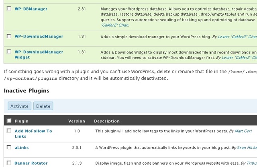Click version 1.0 of Add NoFollow
257x167 pixels.
point(77,131)
